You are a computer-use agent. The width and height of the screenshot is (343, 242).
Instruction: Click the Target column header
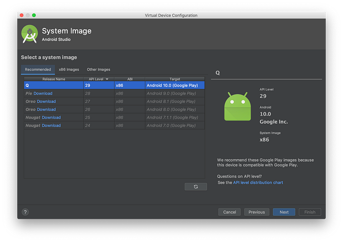click(175, 79)
